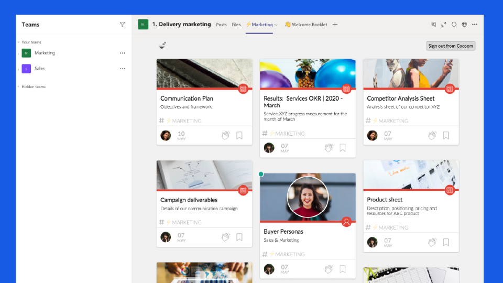The height and width of the screenshot is (283, 503).
Task: Select the Marketing tab
Action: 259,25
